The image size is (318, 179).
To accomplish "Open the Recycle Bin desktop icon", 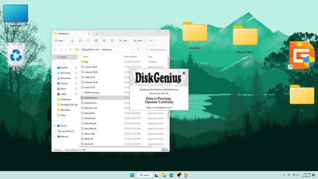I will click(16, 57).
